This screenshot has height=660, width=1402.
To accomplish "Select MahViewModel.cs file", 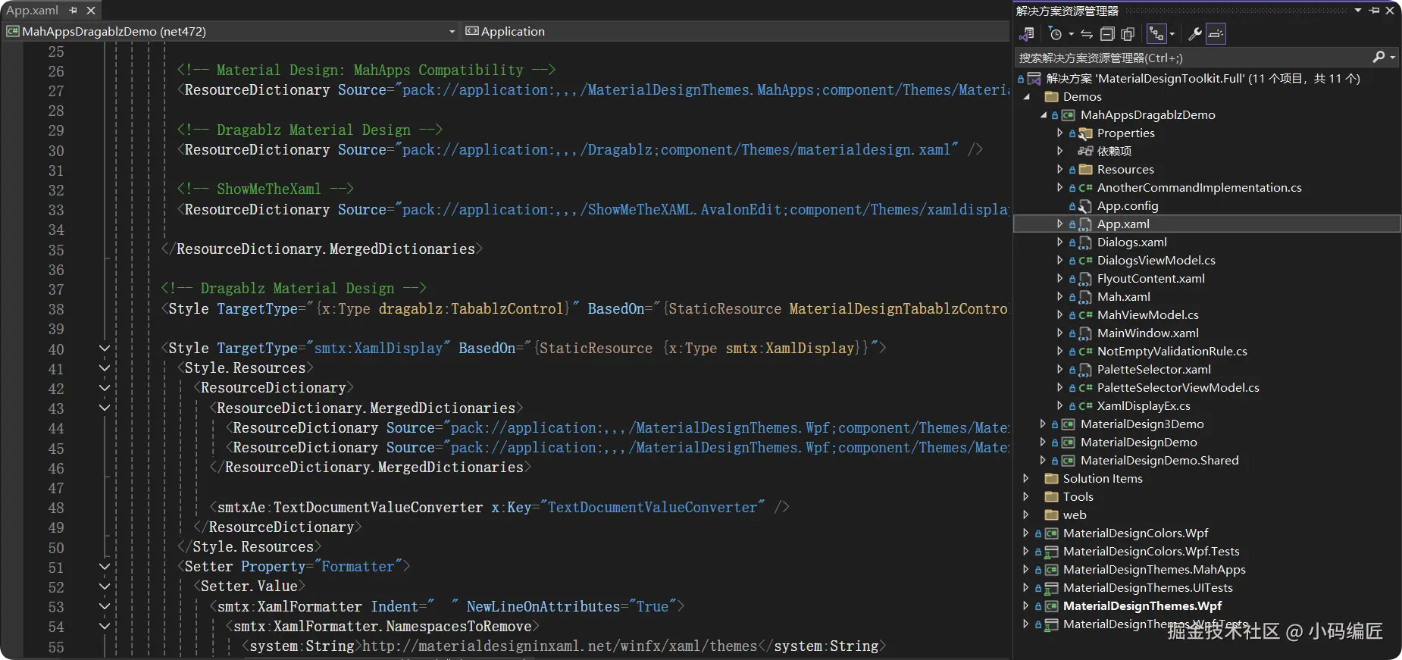I will coord(1148,315).
